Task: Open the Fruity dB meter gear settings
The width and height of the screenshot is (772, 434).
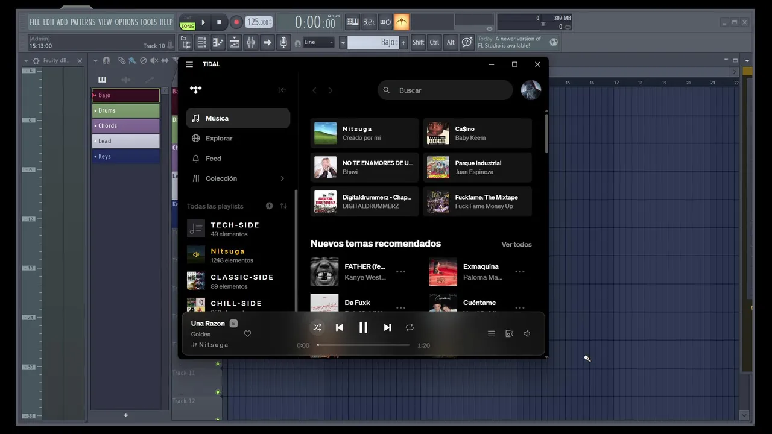Action: 36,61
